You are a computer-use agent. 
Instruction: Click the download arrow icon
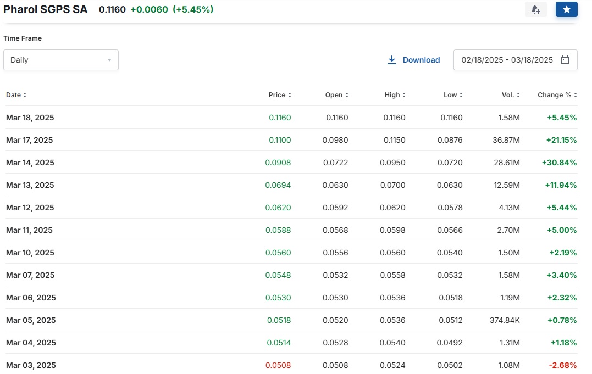pos(392,60)
